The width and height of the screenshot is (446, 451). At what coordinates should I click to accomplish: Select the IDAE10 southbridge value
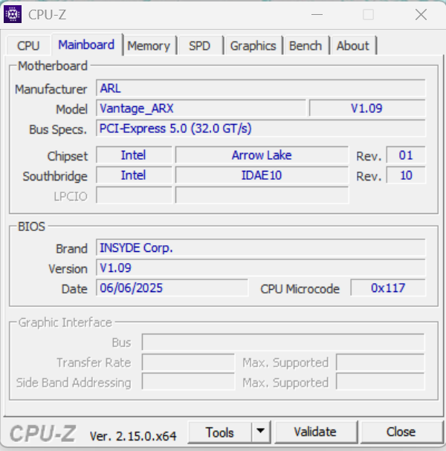pos(262,175)
